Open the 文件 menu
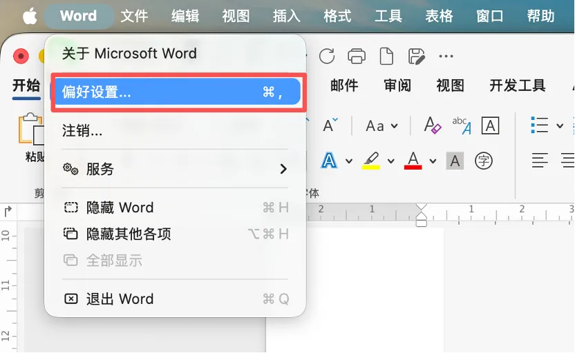Viewport: 575px width, 353px height. [134, 16]
